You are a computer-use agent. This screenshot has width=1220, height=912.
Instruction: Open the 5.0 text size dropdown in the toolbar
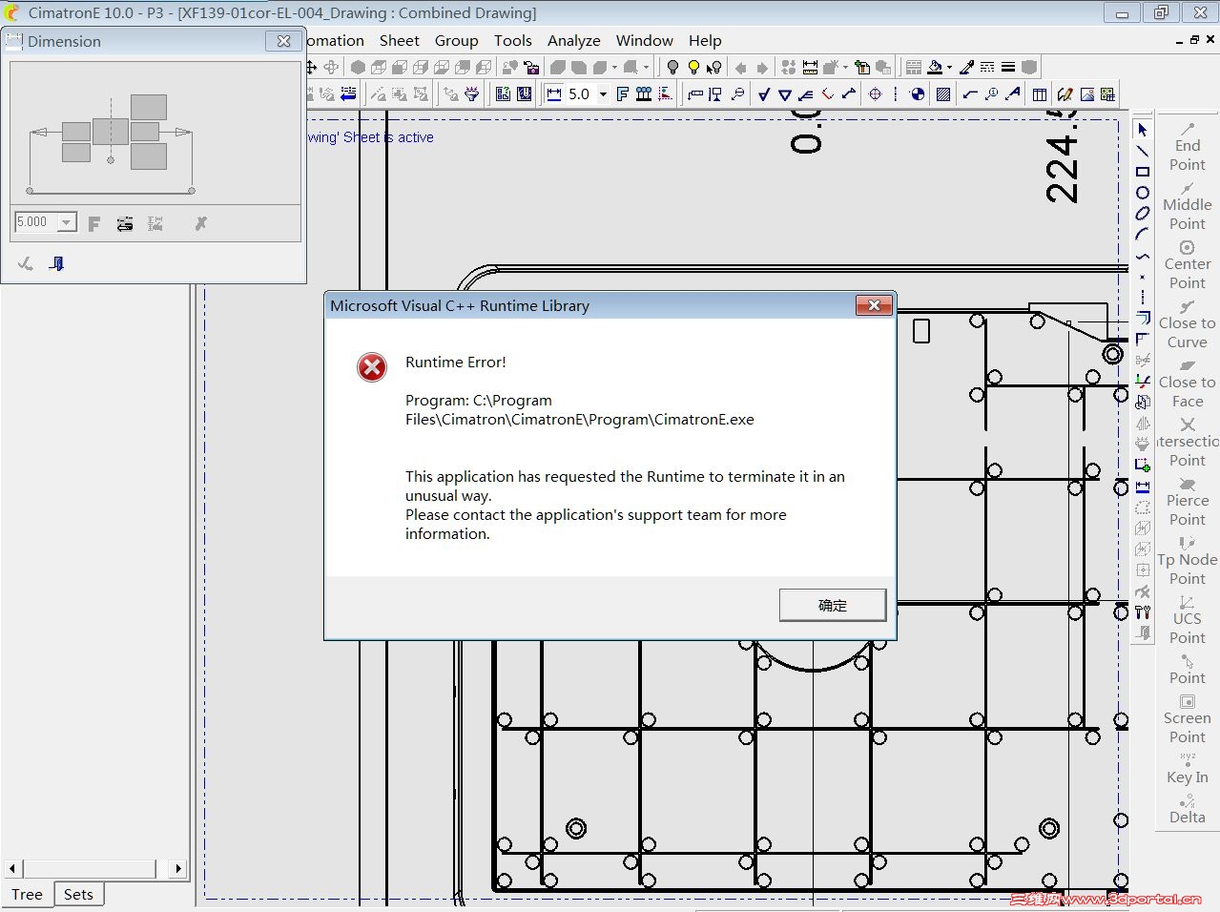[603, 93]
